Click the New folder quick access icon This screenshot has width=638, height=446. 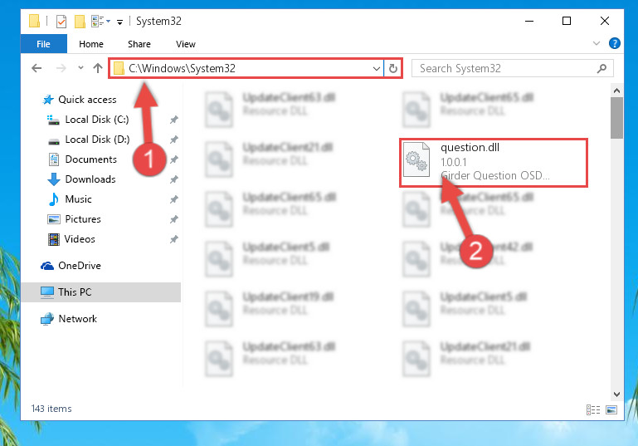80,22
